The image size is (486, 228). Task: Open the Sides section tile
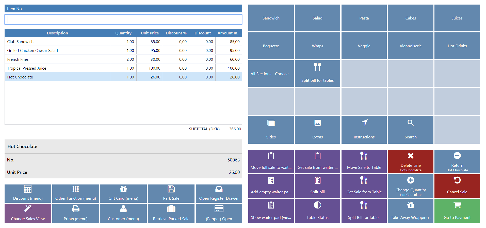pyautogui.click(x=271, y=130)
